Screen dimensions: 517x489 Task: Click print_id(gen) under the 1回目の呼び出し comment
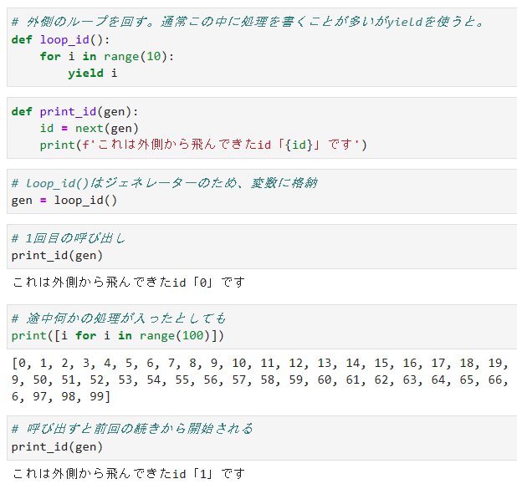coord(58,255)
